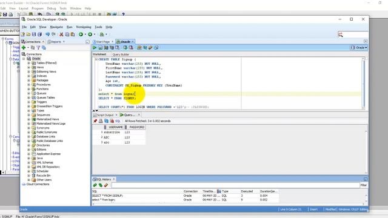The width and height of the screenshot is (388, 218).
Task: Click the green Back navigation arrow
Action: coord(81,35)
